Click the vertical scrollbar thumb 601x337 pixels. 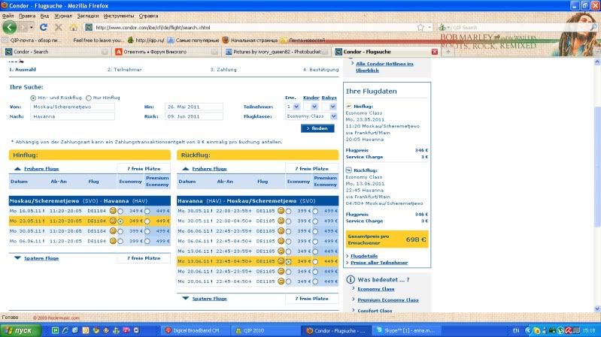597,167
